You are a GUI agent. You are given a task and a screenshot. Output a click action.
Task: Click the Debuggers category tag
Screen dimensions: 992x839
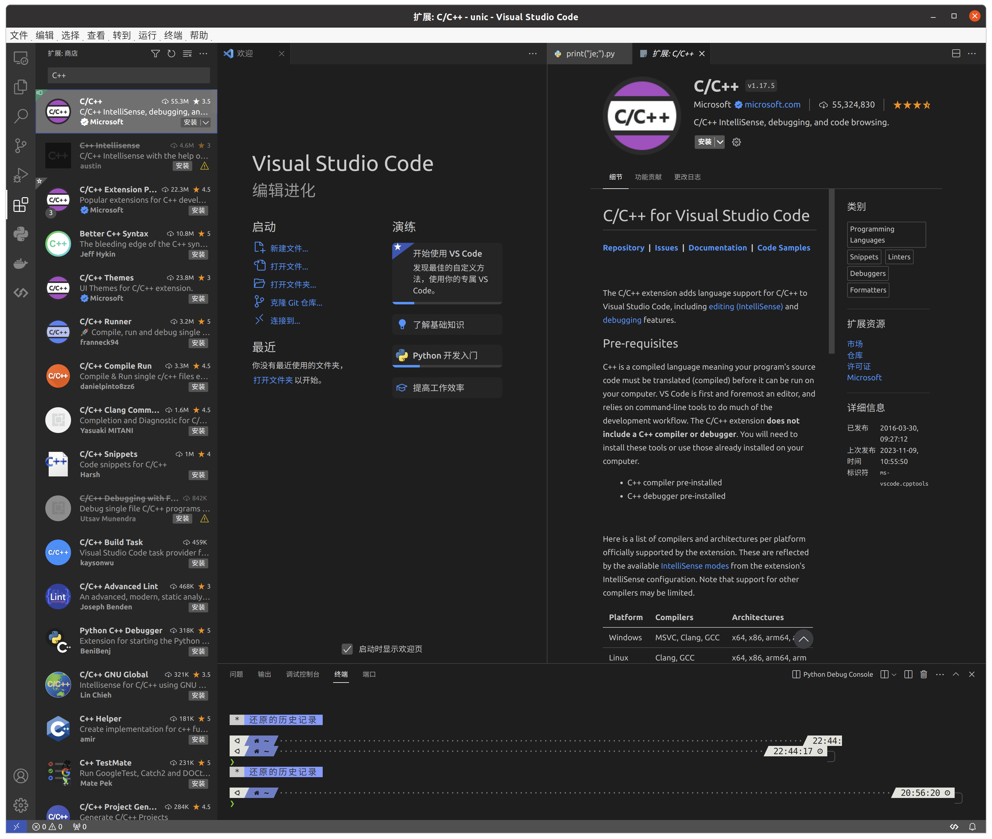click(x=868, y=273)
